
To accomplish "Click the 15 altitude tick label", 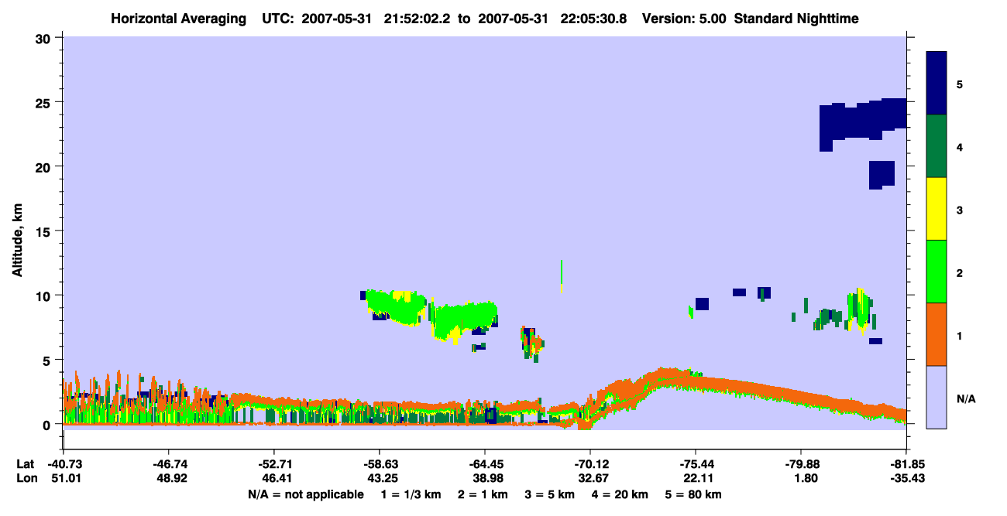I will pos(44,231).
